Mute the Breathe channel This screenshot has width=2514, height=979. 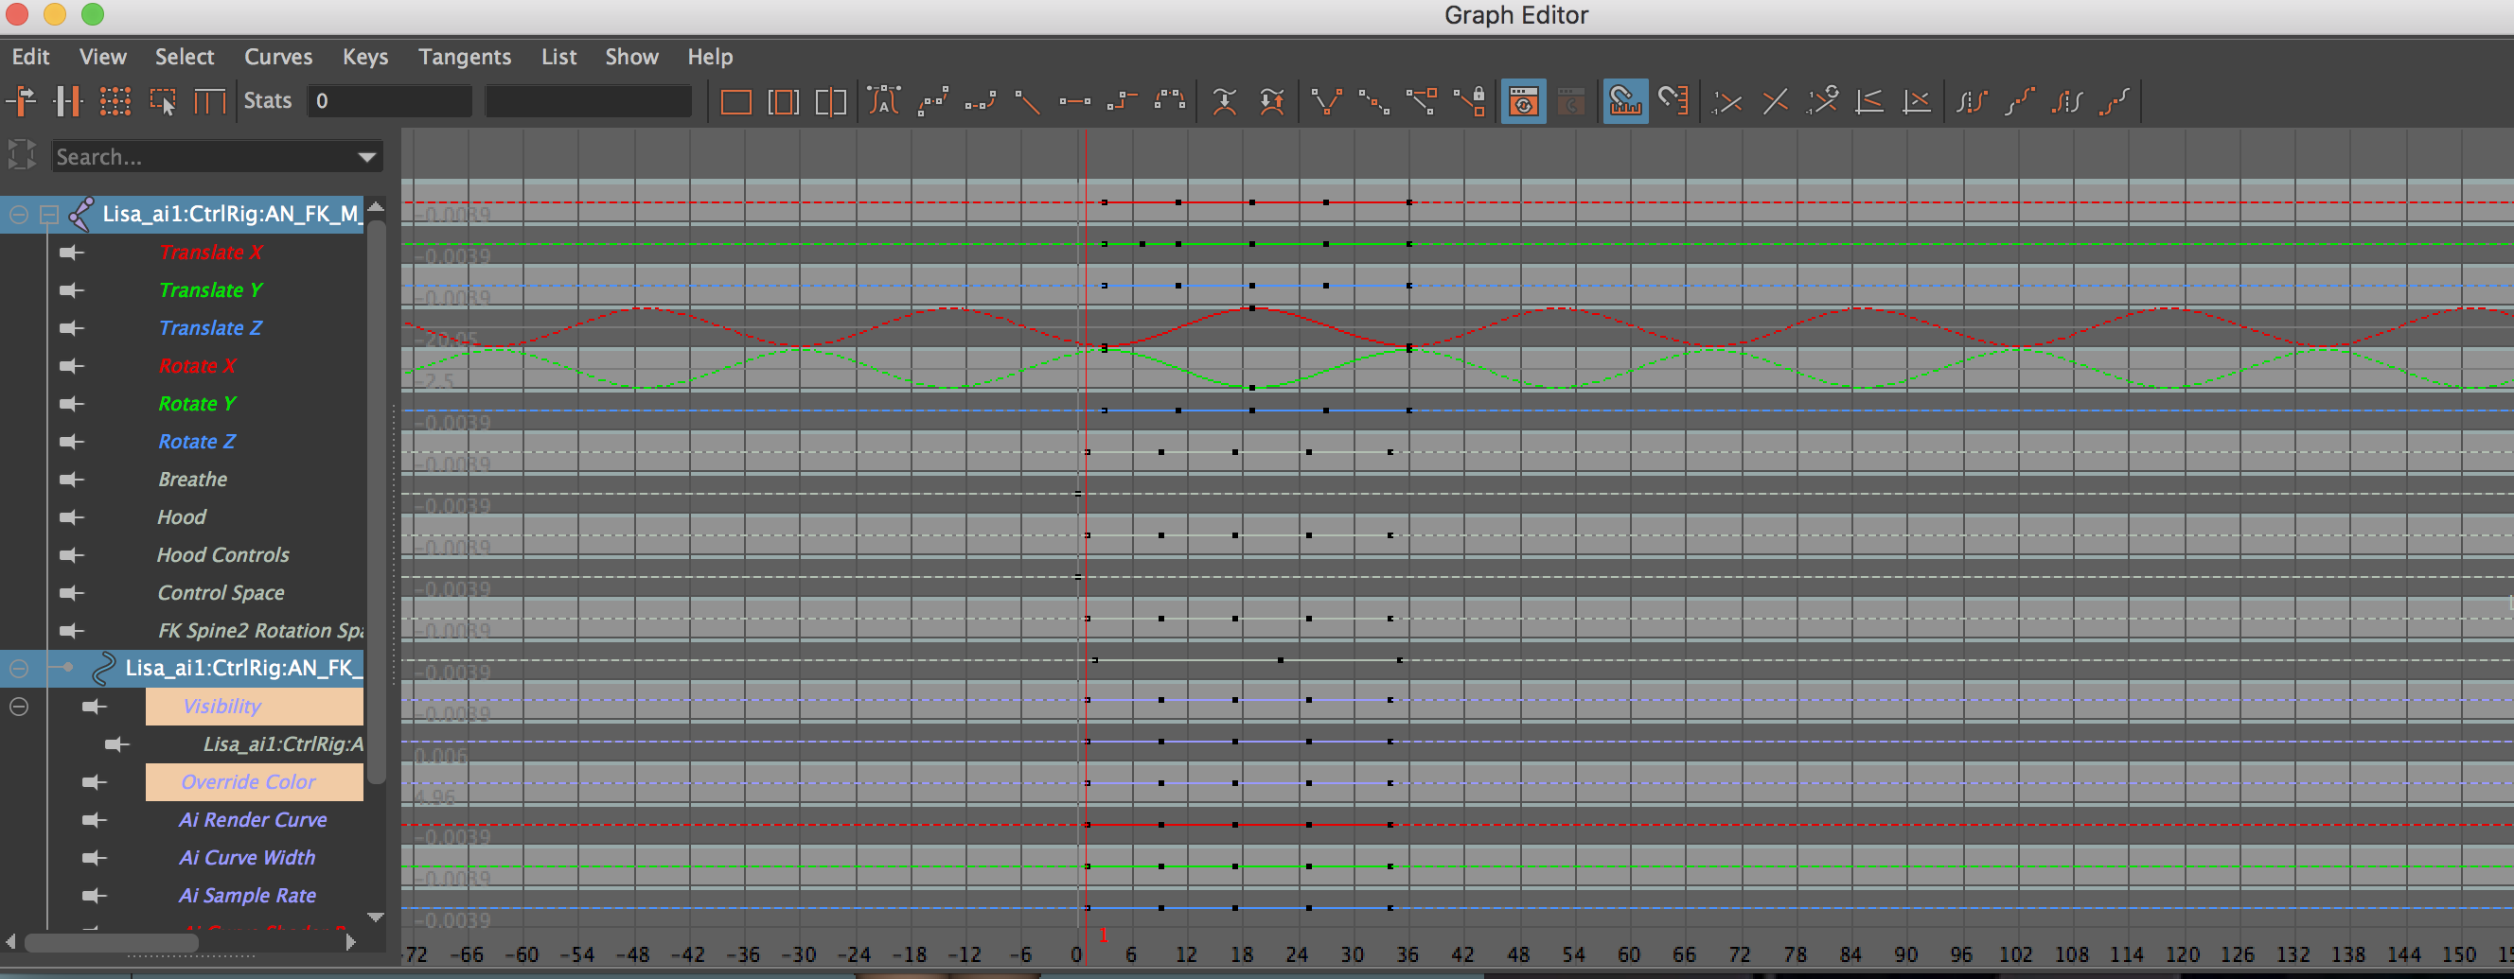[x=71, y=479]
